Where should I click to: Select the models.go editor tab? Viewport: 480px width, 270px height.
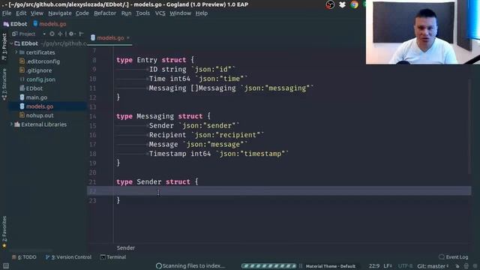pyautogui.click(x=110, y=37)
